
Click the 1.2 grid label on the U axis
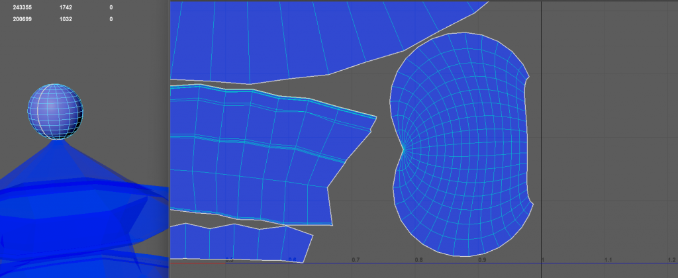[x=671, y=261]
